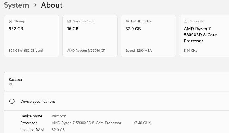Click the '309 GB of 932 GB used' text
Viewport: 229px width, 133px height.
coord(26,51)
